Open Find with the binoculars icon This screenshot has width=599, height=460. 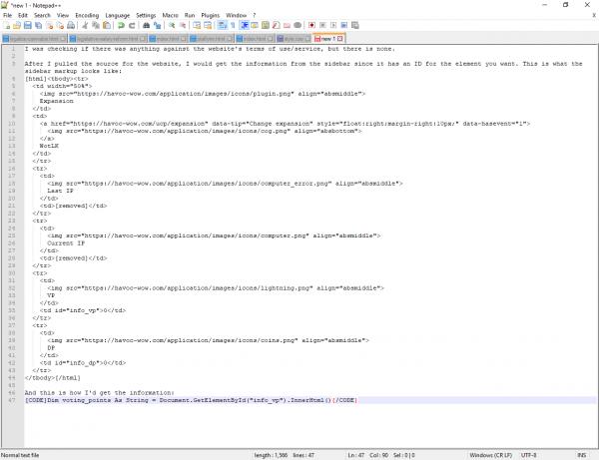point(146,25)
